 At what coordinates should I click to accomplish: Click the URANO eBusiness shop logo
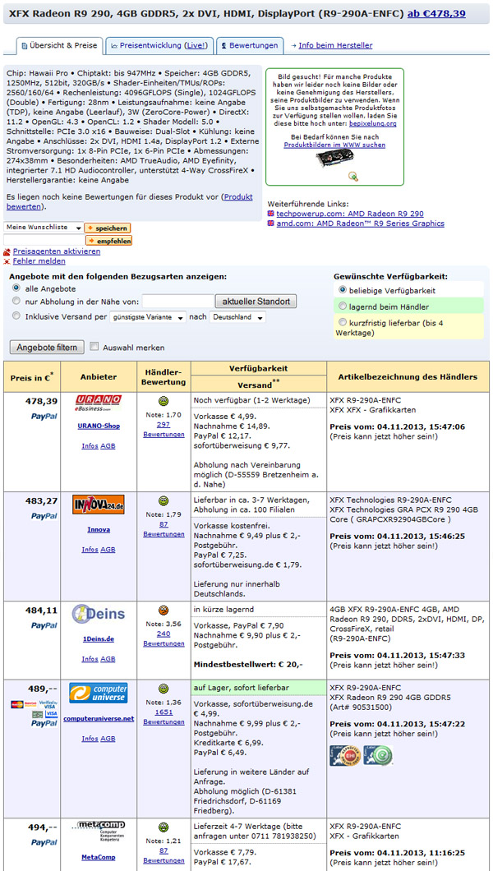pyautogui.click(x=99, y=403)
